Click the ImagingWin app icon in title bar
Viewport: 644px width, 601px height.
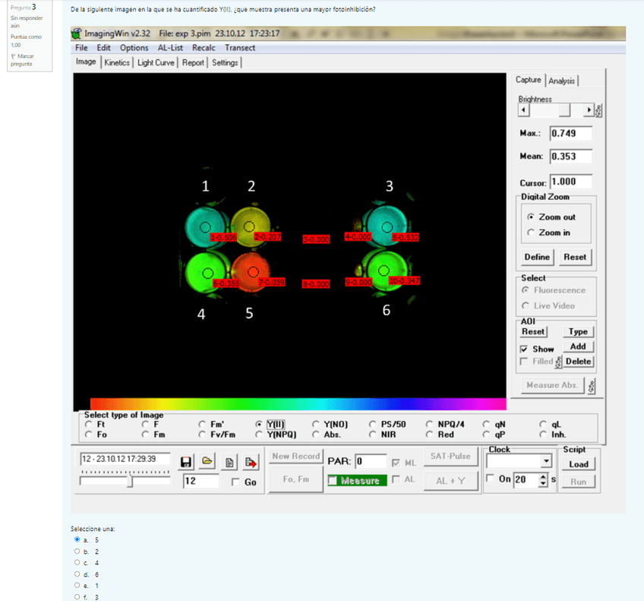pyautogui.click(x=77, y=33)
